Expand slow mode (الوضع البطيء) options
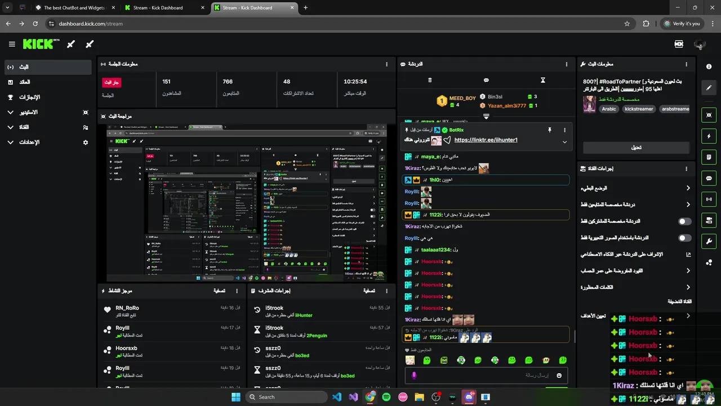The width and height of the screenshot is (721, 406). 688,188
